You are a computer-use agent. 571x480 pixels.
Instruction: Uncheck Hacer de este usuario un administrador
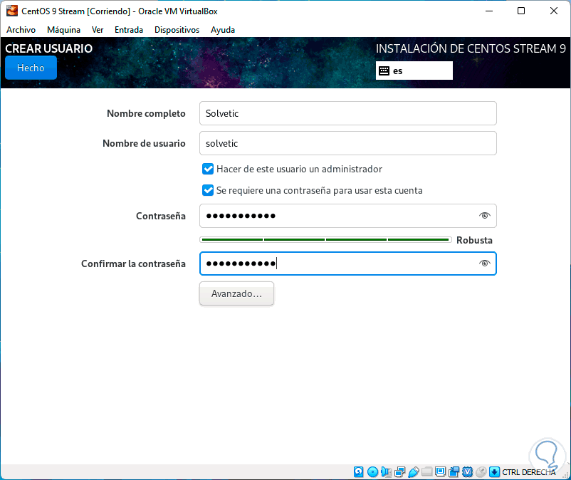point(208,169)
